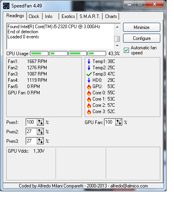Click the disabled maximize button in title bar
Screen dimensions: 174x198
coord(140,4)
